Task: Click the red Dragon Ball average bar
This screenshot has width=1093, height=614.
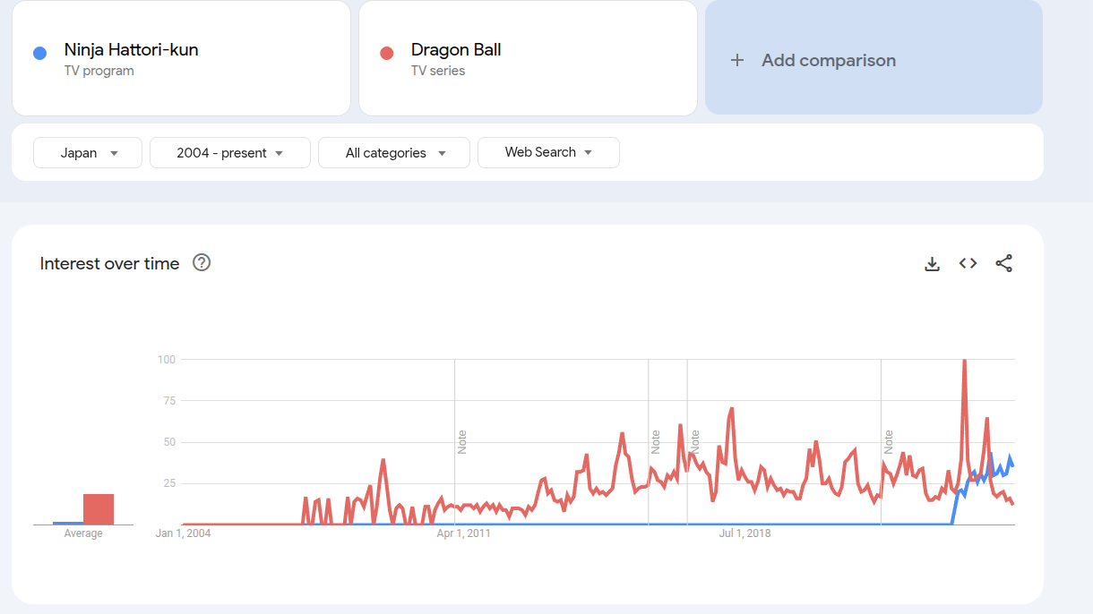Action: pyautogui.click(x=99, y=509)
